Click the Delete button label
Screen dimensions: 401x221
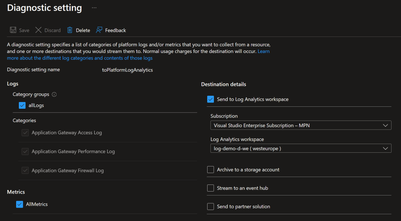click(x=83, y=30)
